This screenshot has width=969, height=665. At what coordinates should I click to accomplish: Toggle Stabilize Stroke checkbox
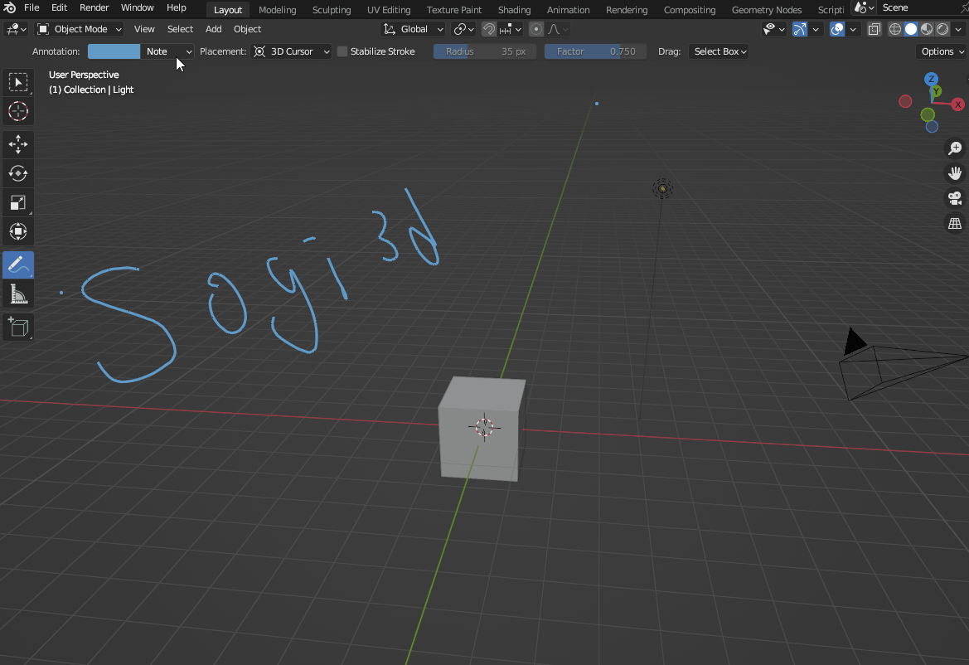342,51
